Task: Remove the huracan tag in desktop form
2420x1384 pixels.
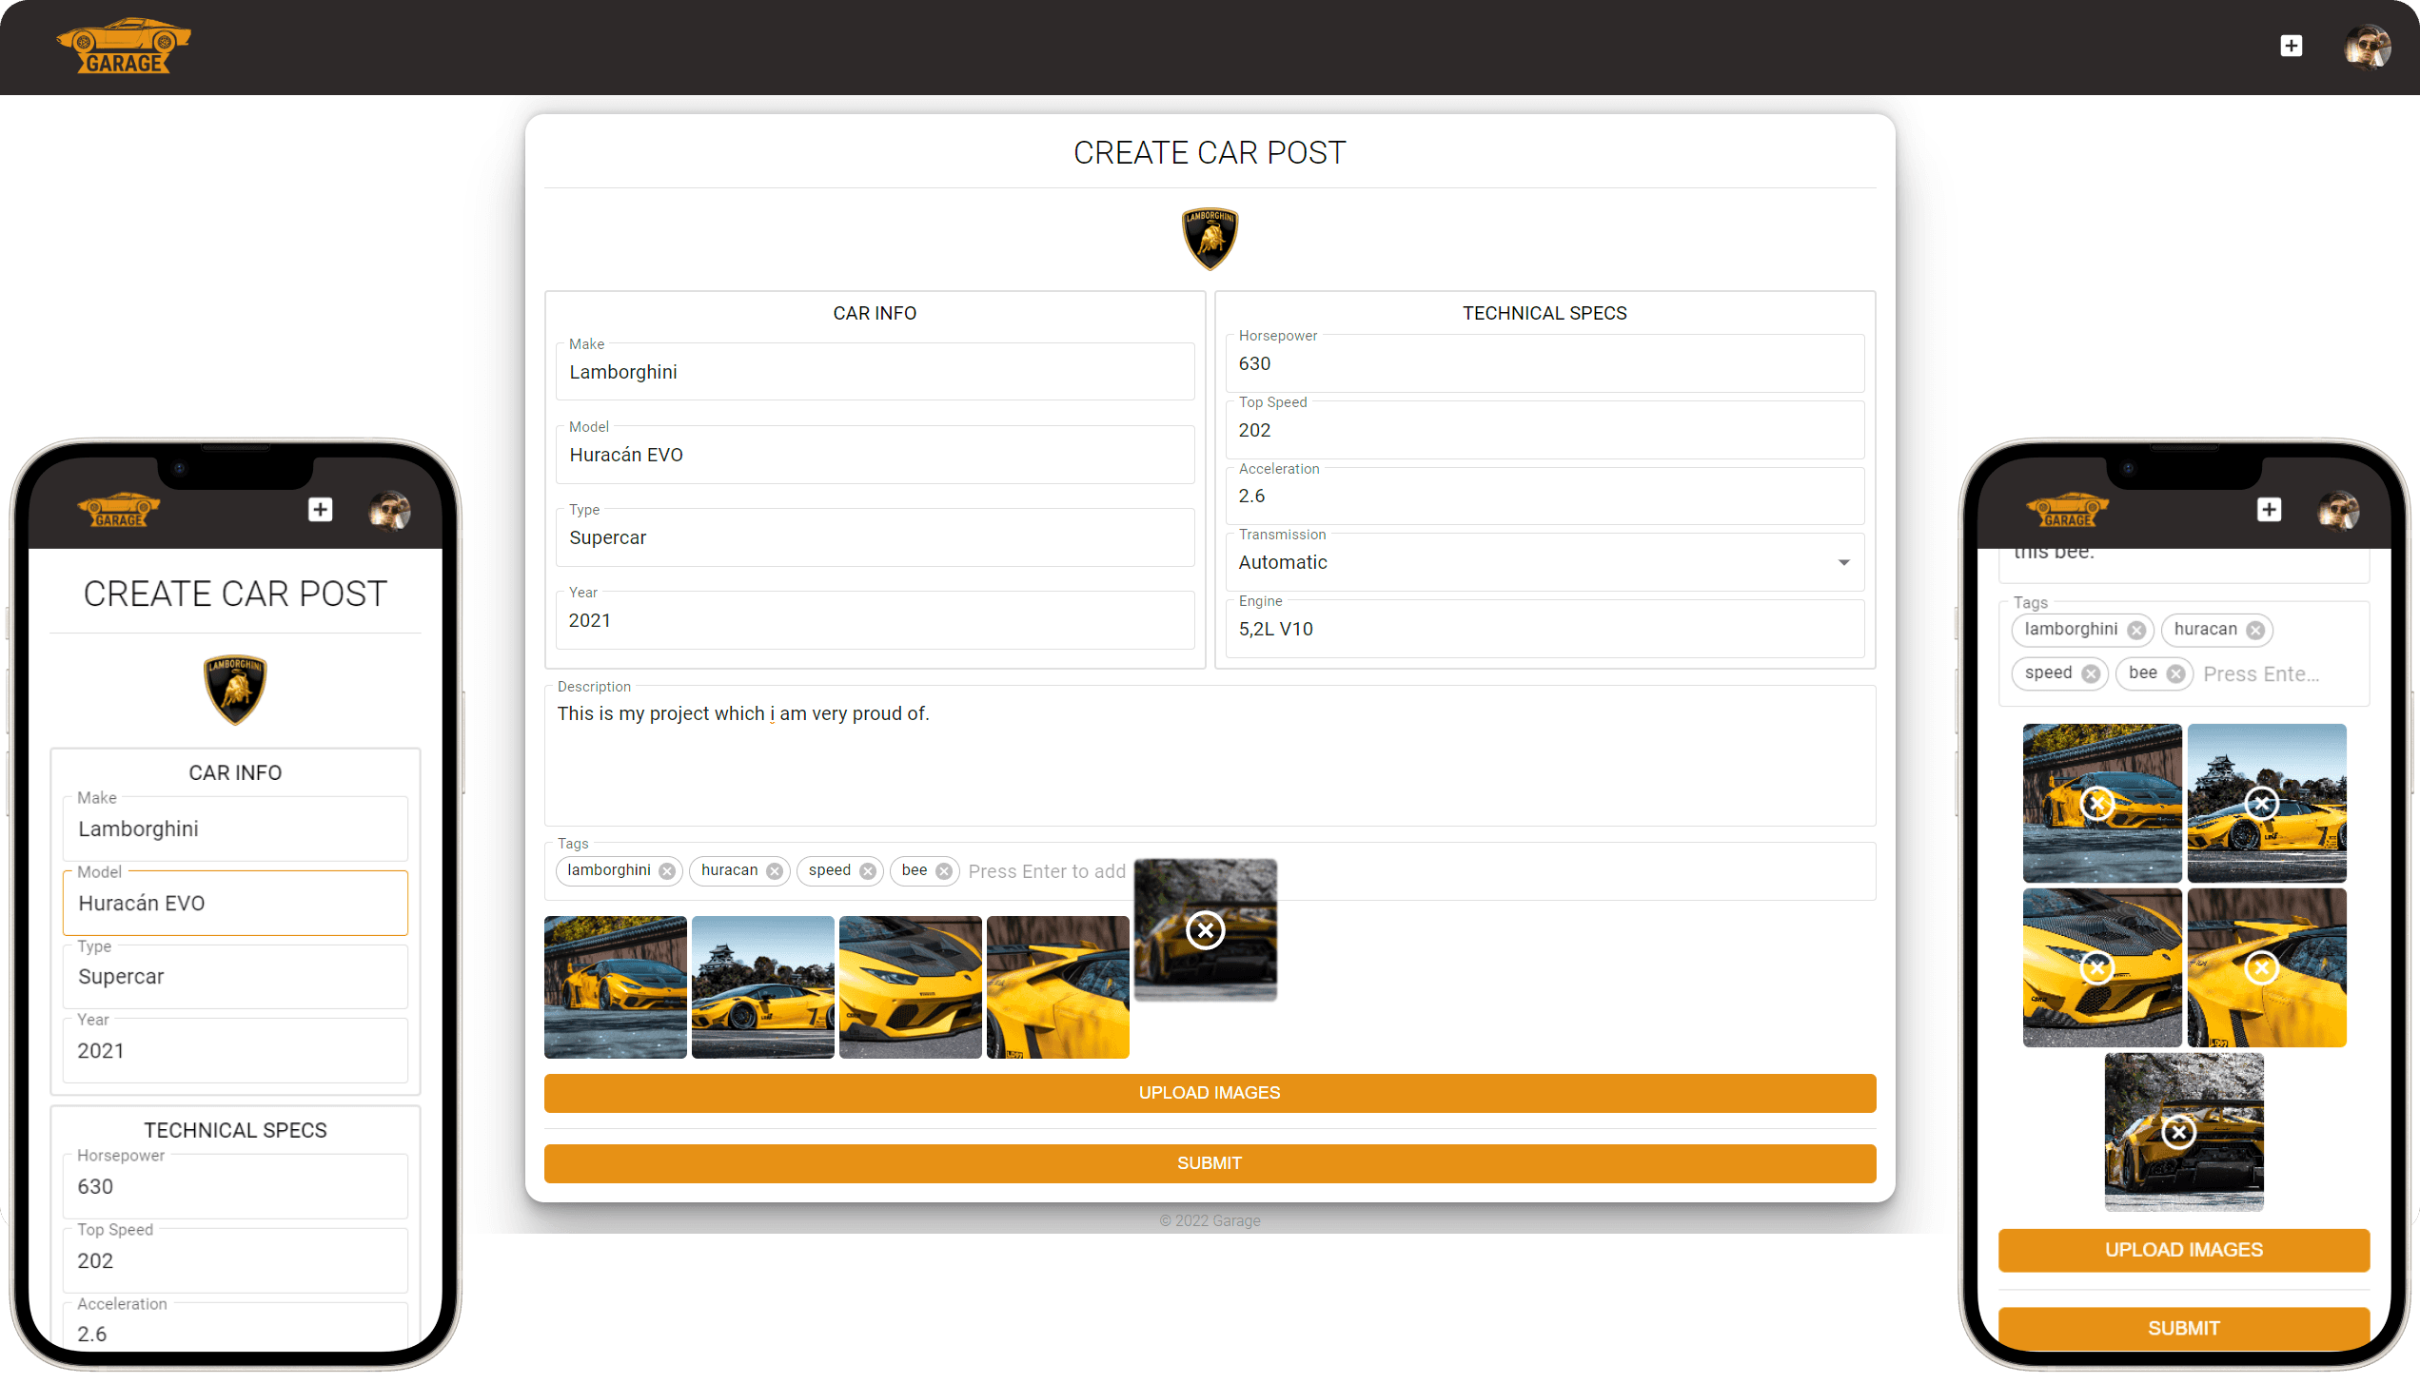Action: pyautogui.click(x=775, y=871)
